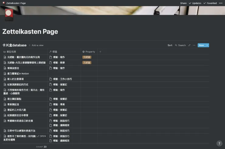Click the page icon of row 紀錄演講筆記的方式

click(5, 85)
